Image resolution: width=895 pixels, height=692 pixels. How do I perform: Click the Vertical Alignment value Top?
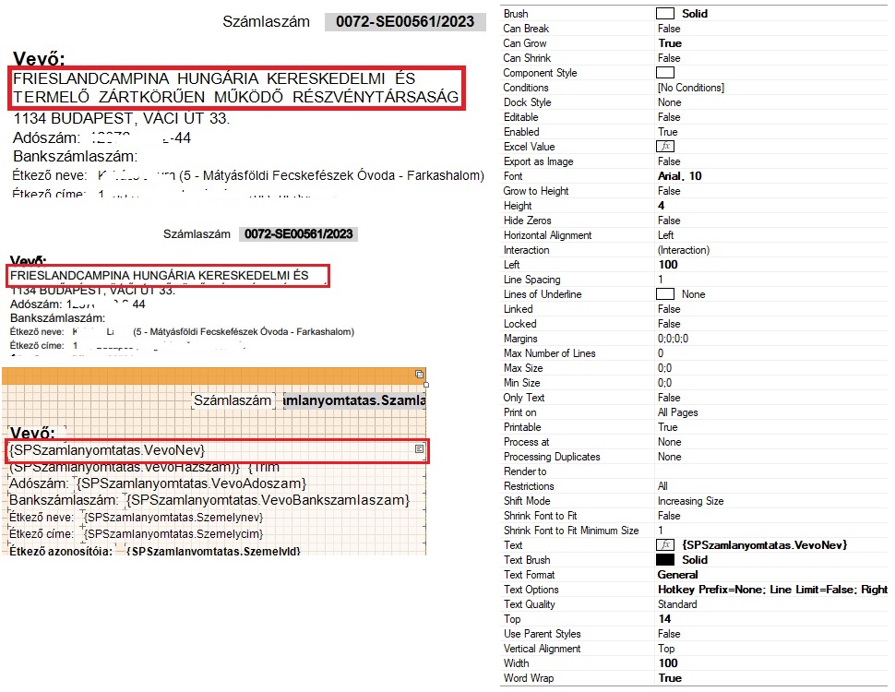[x=666, y=649]
